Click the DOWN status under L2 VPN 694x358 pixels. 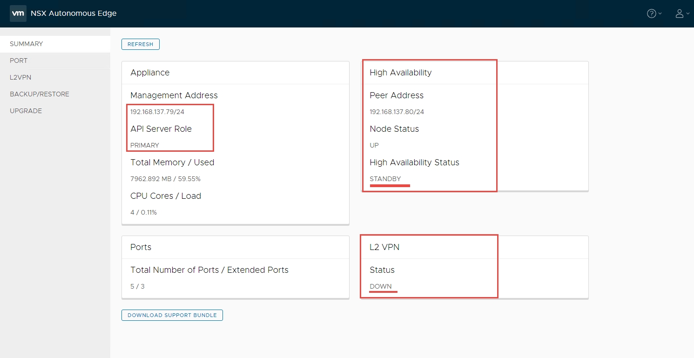pyautogui.click(x=380, y=286)
